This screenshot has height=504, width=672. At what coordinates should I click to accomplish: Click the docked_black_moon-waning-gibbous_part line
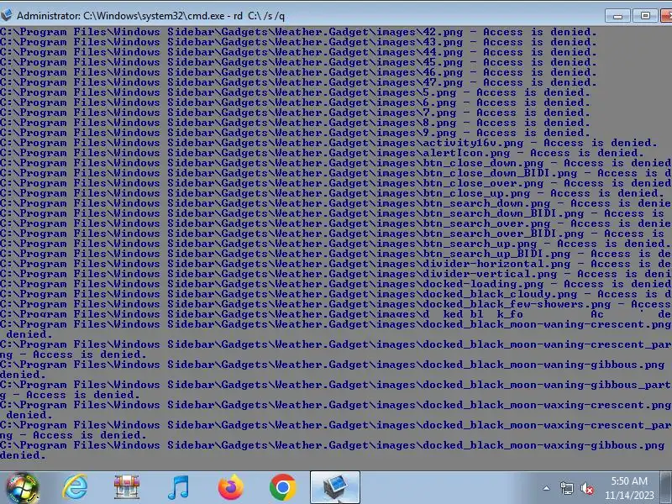point(336,390)
